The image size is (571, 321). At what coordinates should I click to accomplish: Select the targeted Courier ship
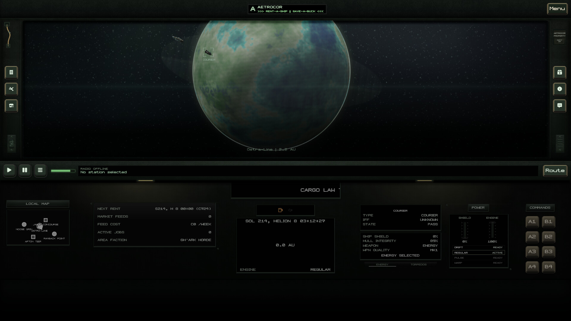[x=208, y=53]
